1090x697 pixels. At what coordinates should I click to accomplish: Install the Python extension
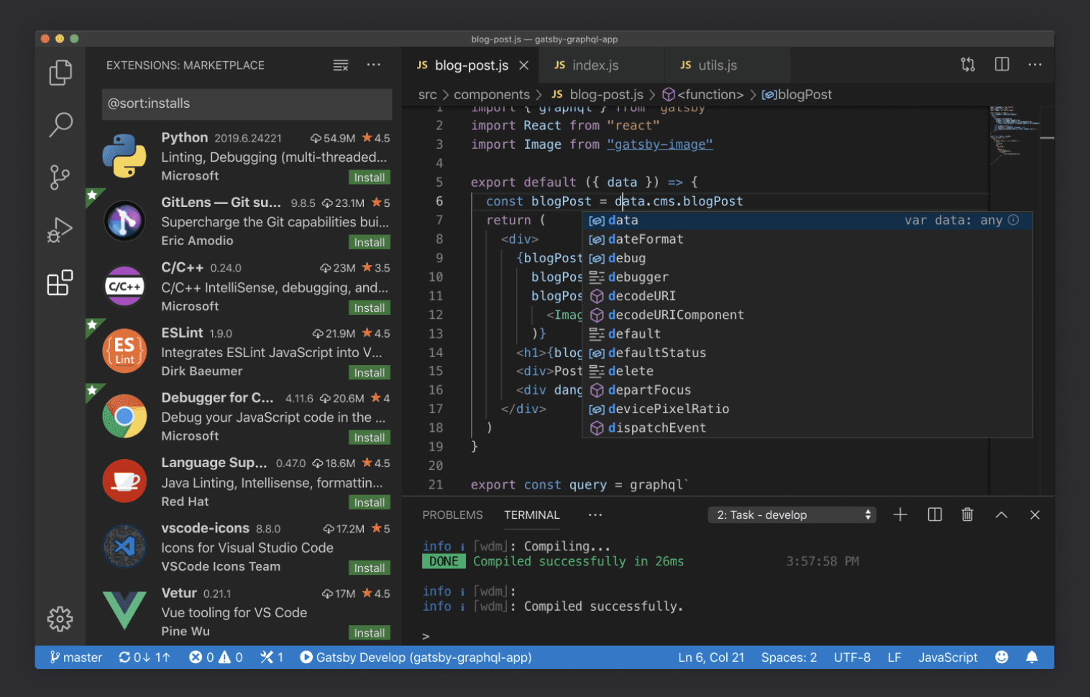click(x=369, y=177)
